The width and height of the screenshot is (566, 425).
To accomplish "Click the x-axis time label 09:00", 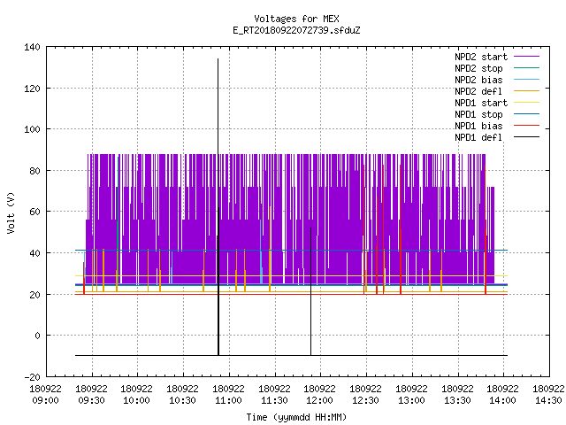I will pyautogui.click(x=45, y=400).
